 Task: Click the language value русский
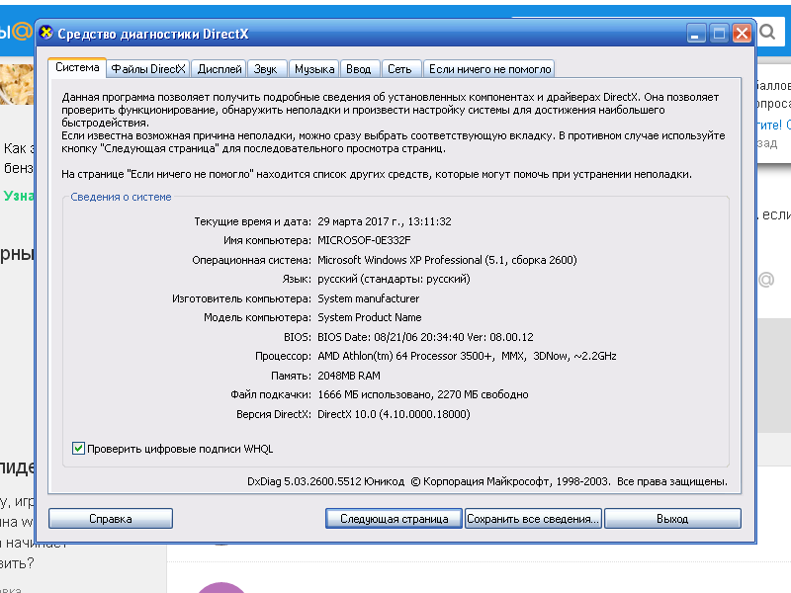point(394,279)
